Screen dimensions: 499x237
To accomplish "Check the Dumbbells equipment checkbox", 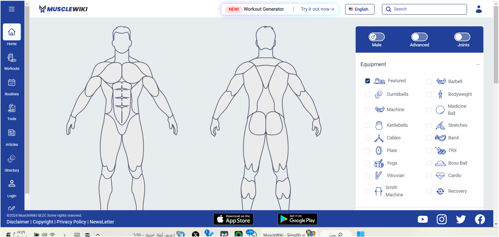I will tap(367, 94).
